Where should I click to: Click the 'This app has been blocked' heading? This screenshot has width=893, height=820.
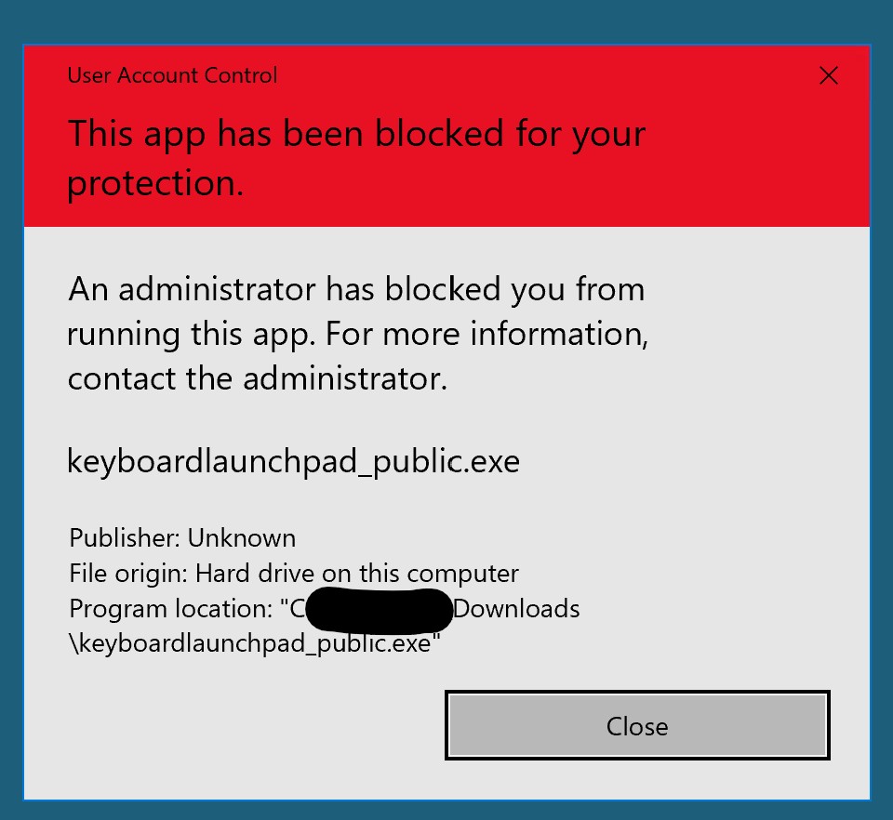point(356,135)
